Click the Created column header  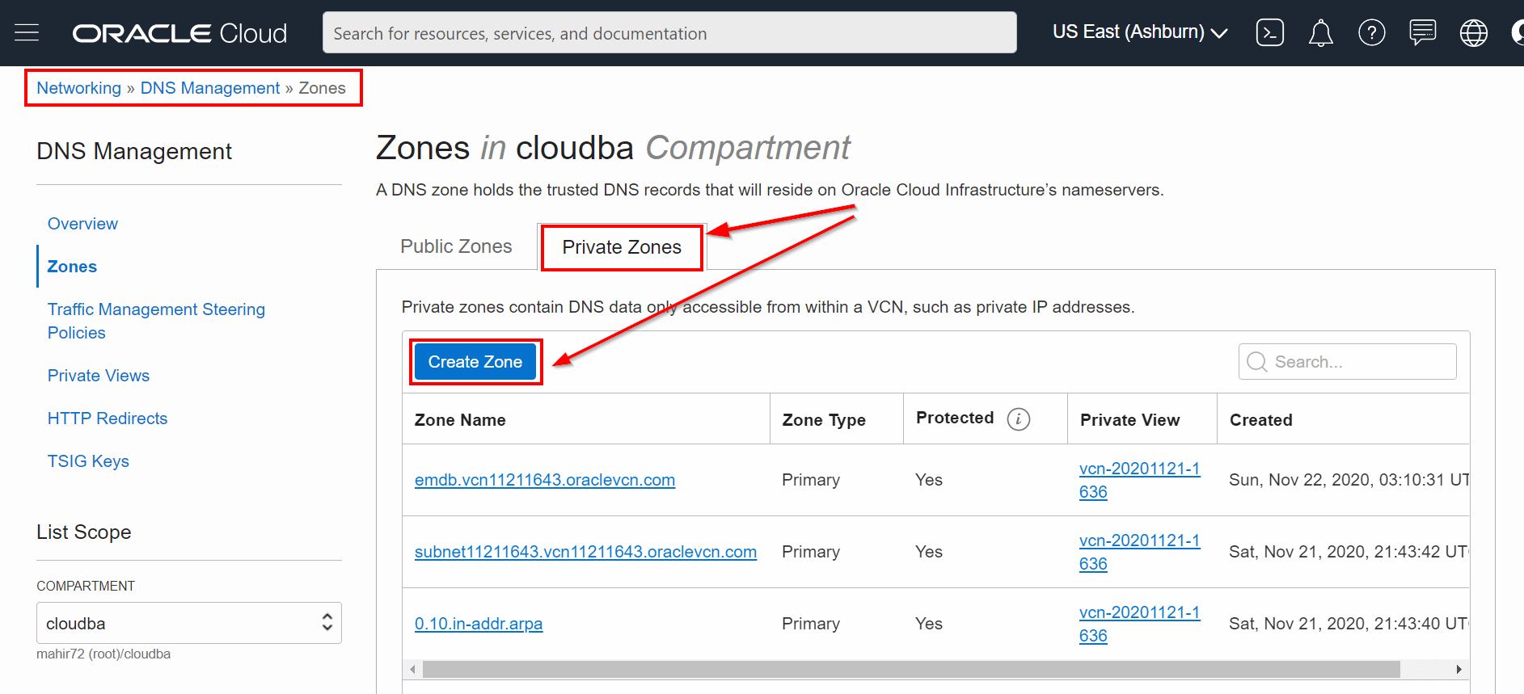1261,420
